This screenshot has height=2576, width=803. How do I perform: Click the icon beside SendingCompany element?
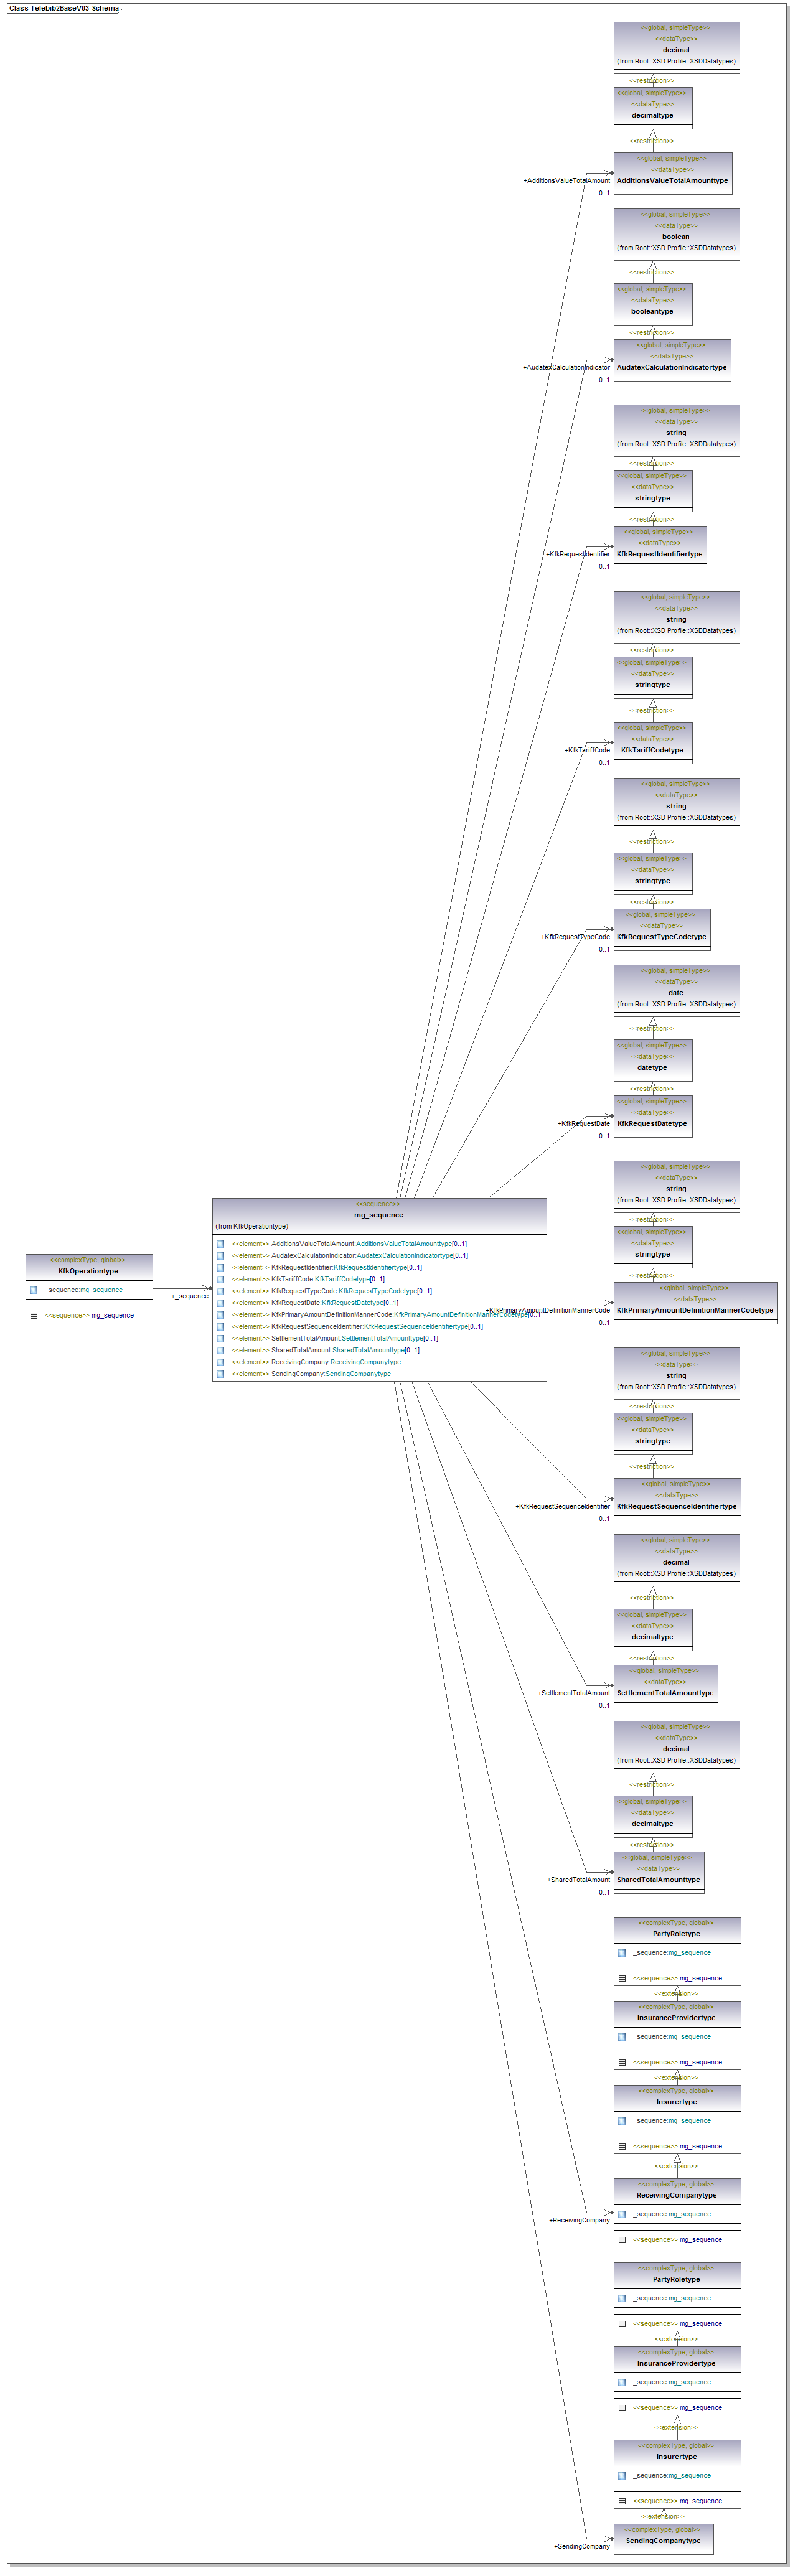[x=220, y=1374]
